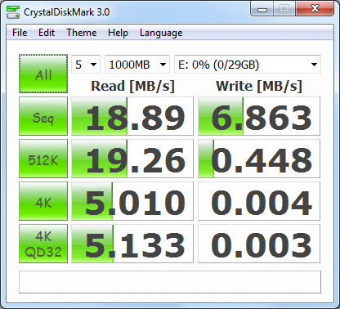The height and width of the screenshot is (309, 340).
Task: Expand the test count dropdown showing 5
Action: pos(86,65)
